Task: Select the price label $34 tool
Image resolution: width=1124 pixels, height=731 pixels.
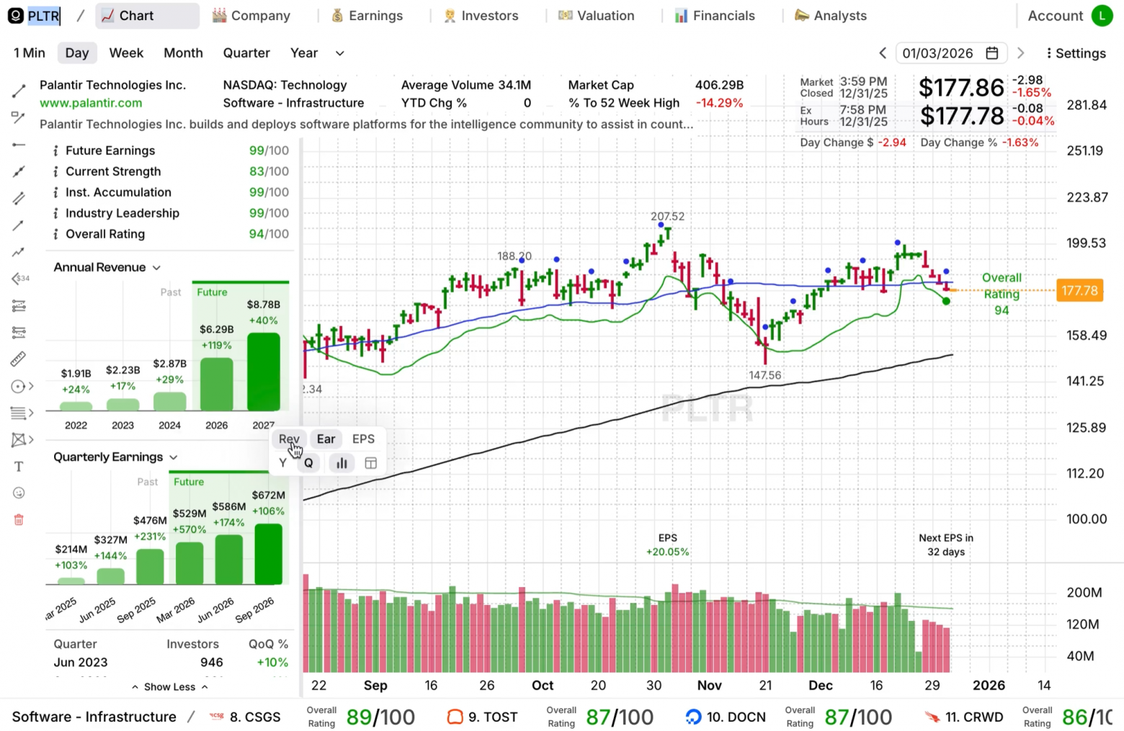Action: coord(20,279)
